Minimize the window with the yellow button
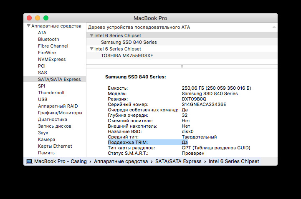This screenshot has height=199, width=301. 38,18
